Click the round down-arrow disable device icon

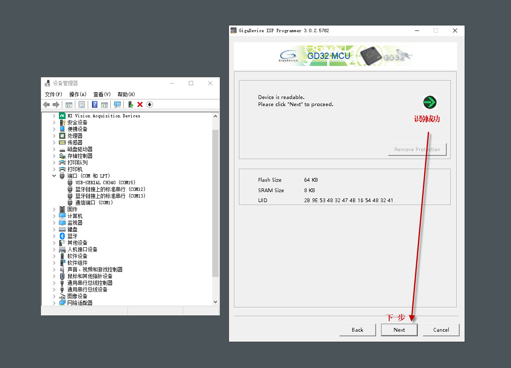(x=150, y=104)
